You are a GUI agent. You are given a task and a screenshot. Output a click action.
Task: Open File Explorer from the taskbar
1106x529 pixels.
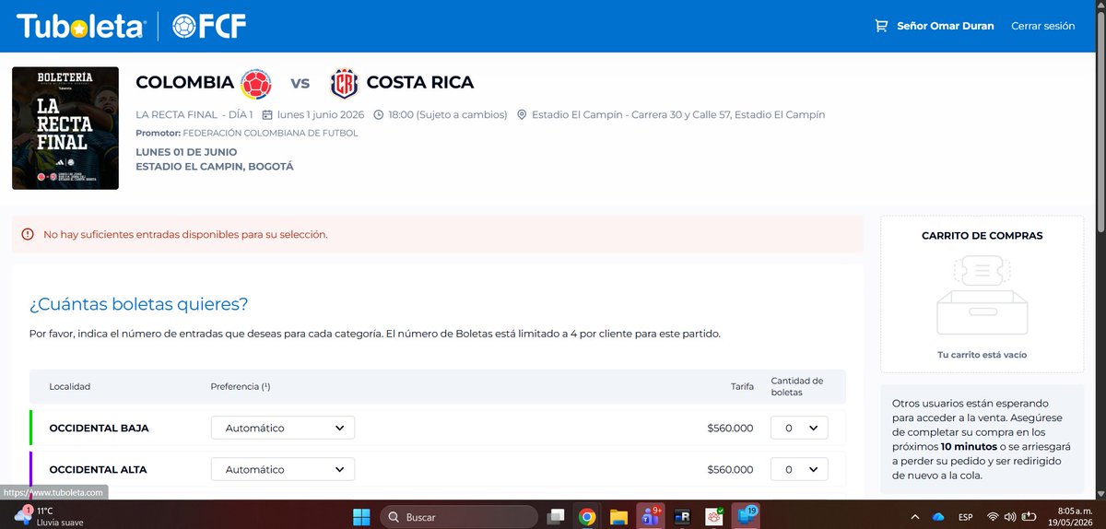(x=618, y=516)
